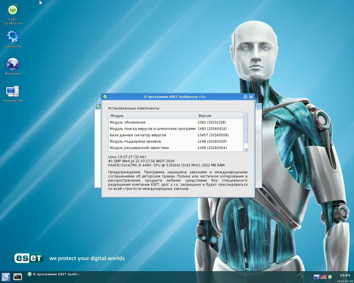Viewport: 354px width, 283px height.
Task: Click the screen icon in system tray
Action: tap(317, 277)
